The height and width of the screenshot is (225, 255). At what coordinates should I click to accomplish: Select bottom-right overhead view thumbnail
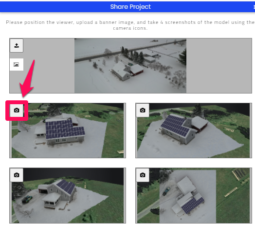point(194,195)
